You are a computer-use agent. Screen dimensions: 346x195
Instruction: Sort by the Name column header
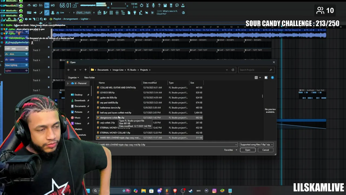click(119, 83)
